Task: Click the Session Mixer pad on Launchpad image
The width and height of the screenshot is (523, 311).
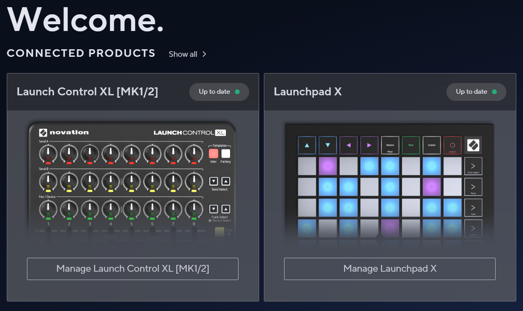Action: click(390, 145)
